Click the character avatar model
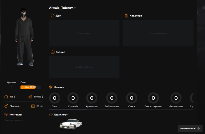Screen dimensions: 205x134 click(25, 37)
